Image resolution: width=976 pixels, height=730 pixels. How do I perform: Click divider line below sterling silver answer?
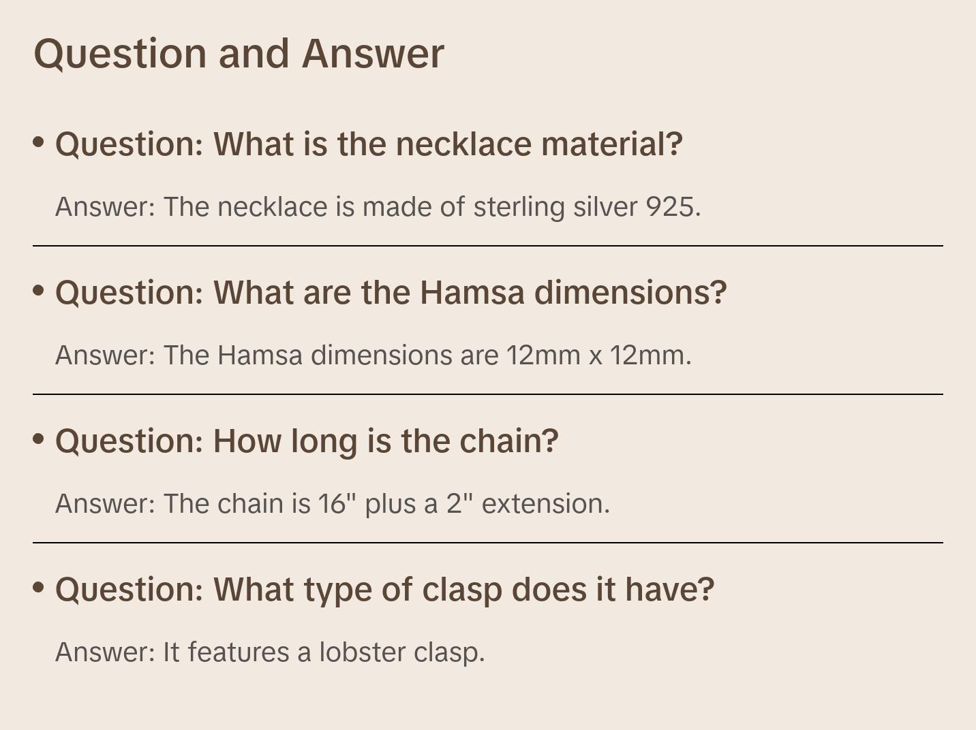(x=488, y=246)
